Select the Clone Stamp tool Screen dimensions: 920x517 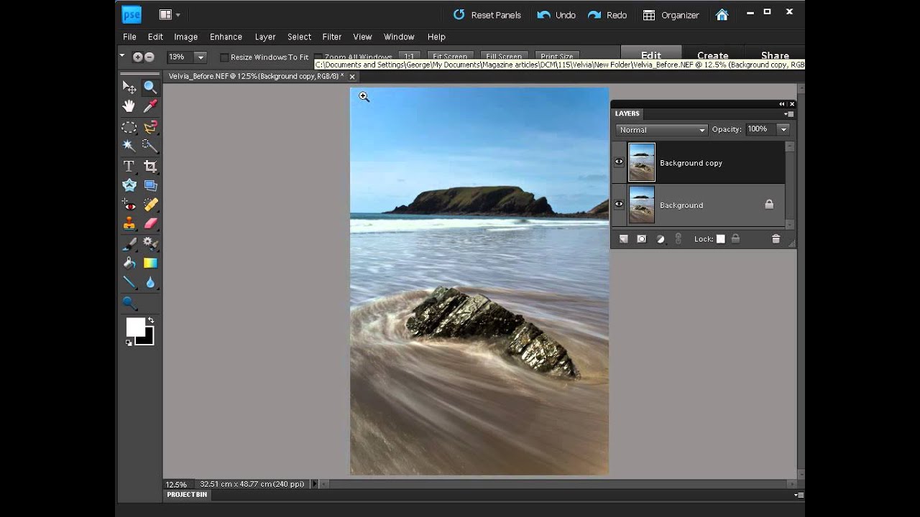point(129,224)
